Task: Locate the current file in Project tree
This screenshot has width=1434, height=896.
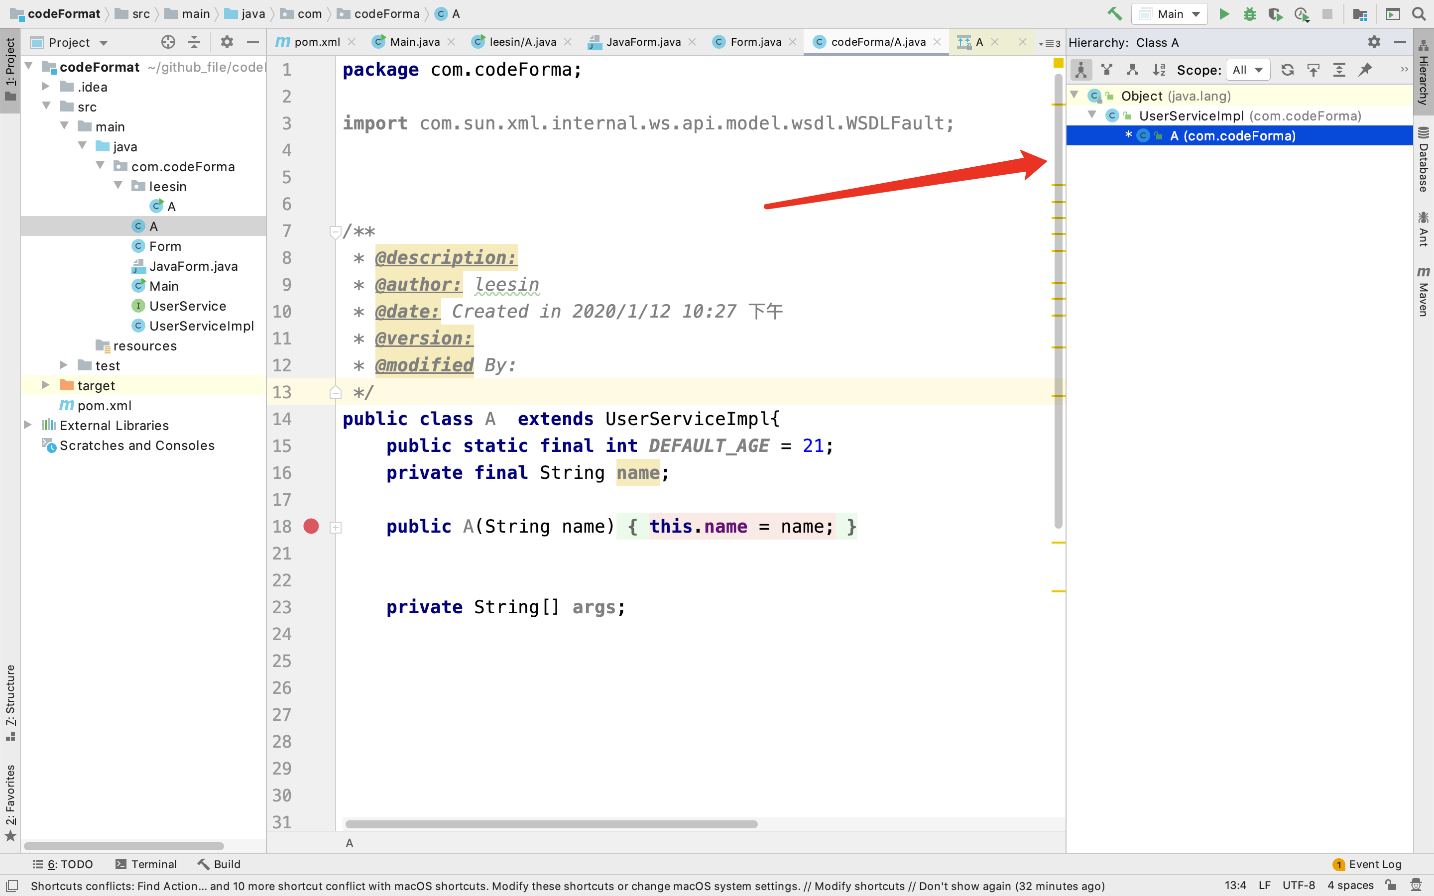Action: [168, 42]
